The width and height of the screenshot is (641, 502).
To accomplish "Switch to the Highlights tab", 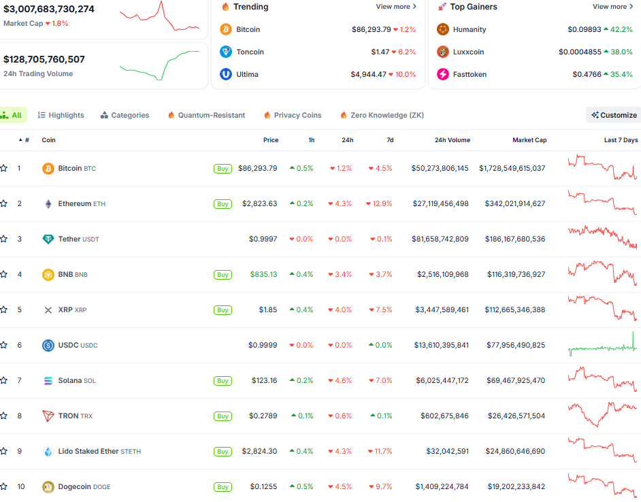I will click(x=61, y=116).
